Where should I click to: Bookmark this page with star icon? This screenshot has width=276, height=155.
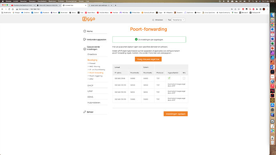(x=239, y=9)
